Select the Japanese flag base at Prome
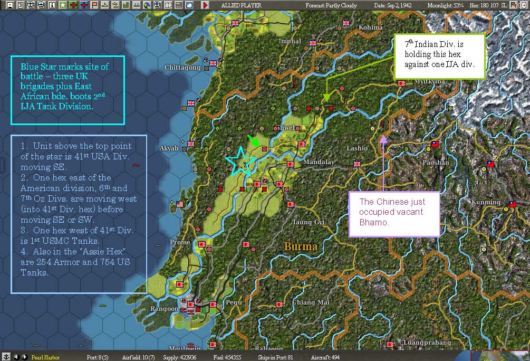 202,244
